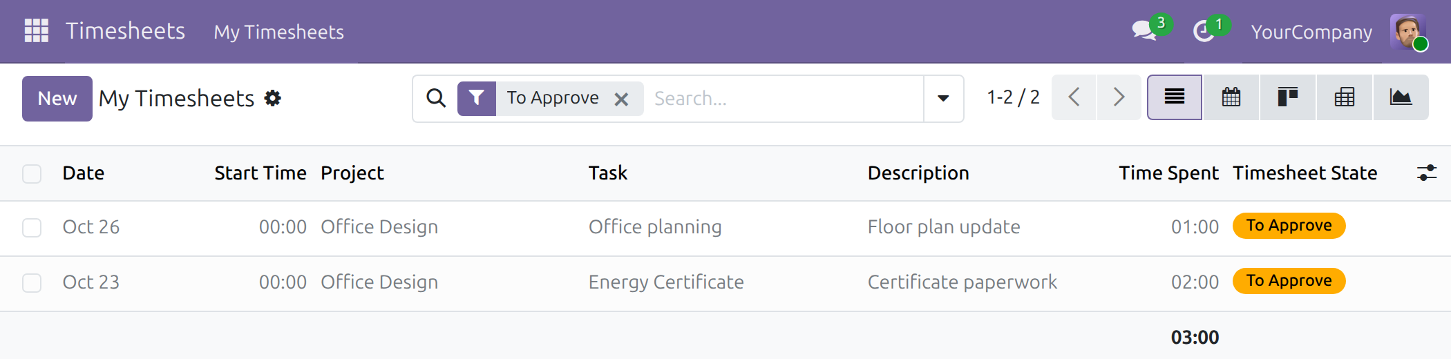The width and height of the screenshot is (1451, 359).
Task: Open the YourCompany company switcher
Action: pos(1311,32)
